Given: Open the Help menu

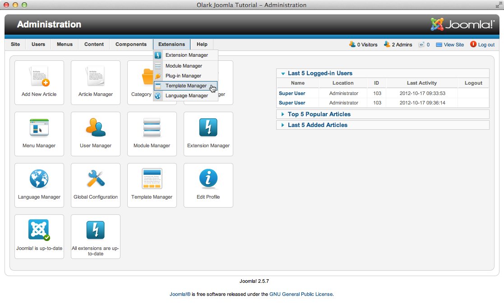Looking at the screenshot, I should point(202,44).
